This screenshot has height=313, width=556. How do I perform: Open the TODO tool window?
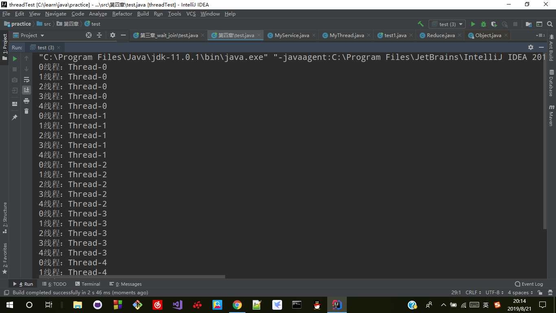[x=54, y=284]
